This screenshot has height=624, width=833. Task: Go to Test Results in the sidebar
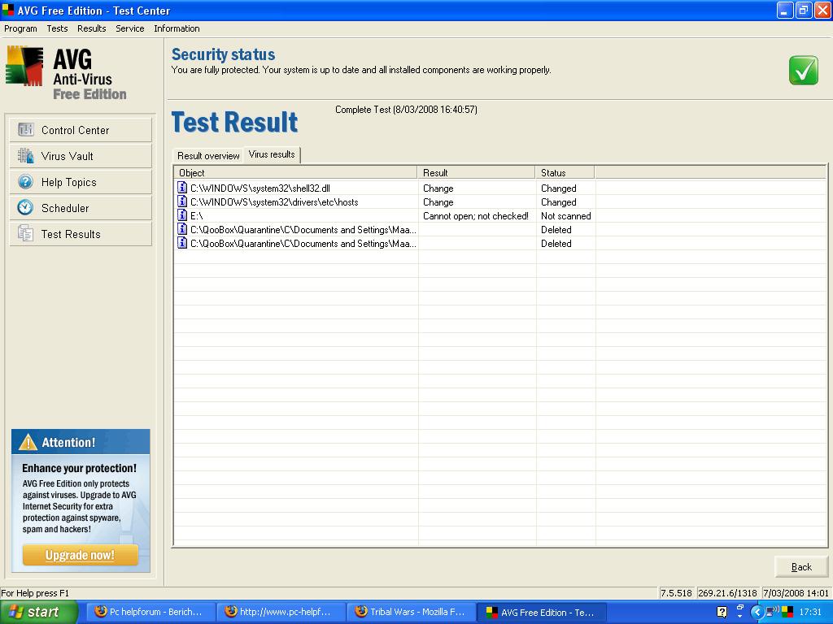coord(81,234)
